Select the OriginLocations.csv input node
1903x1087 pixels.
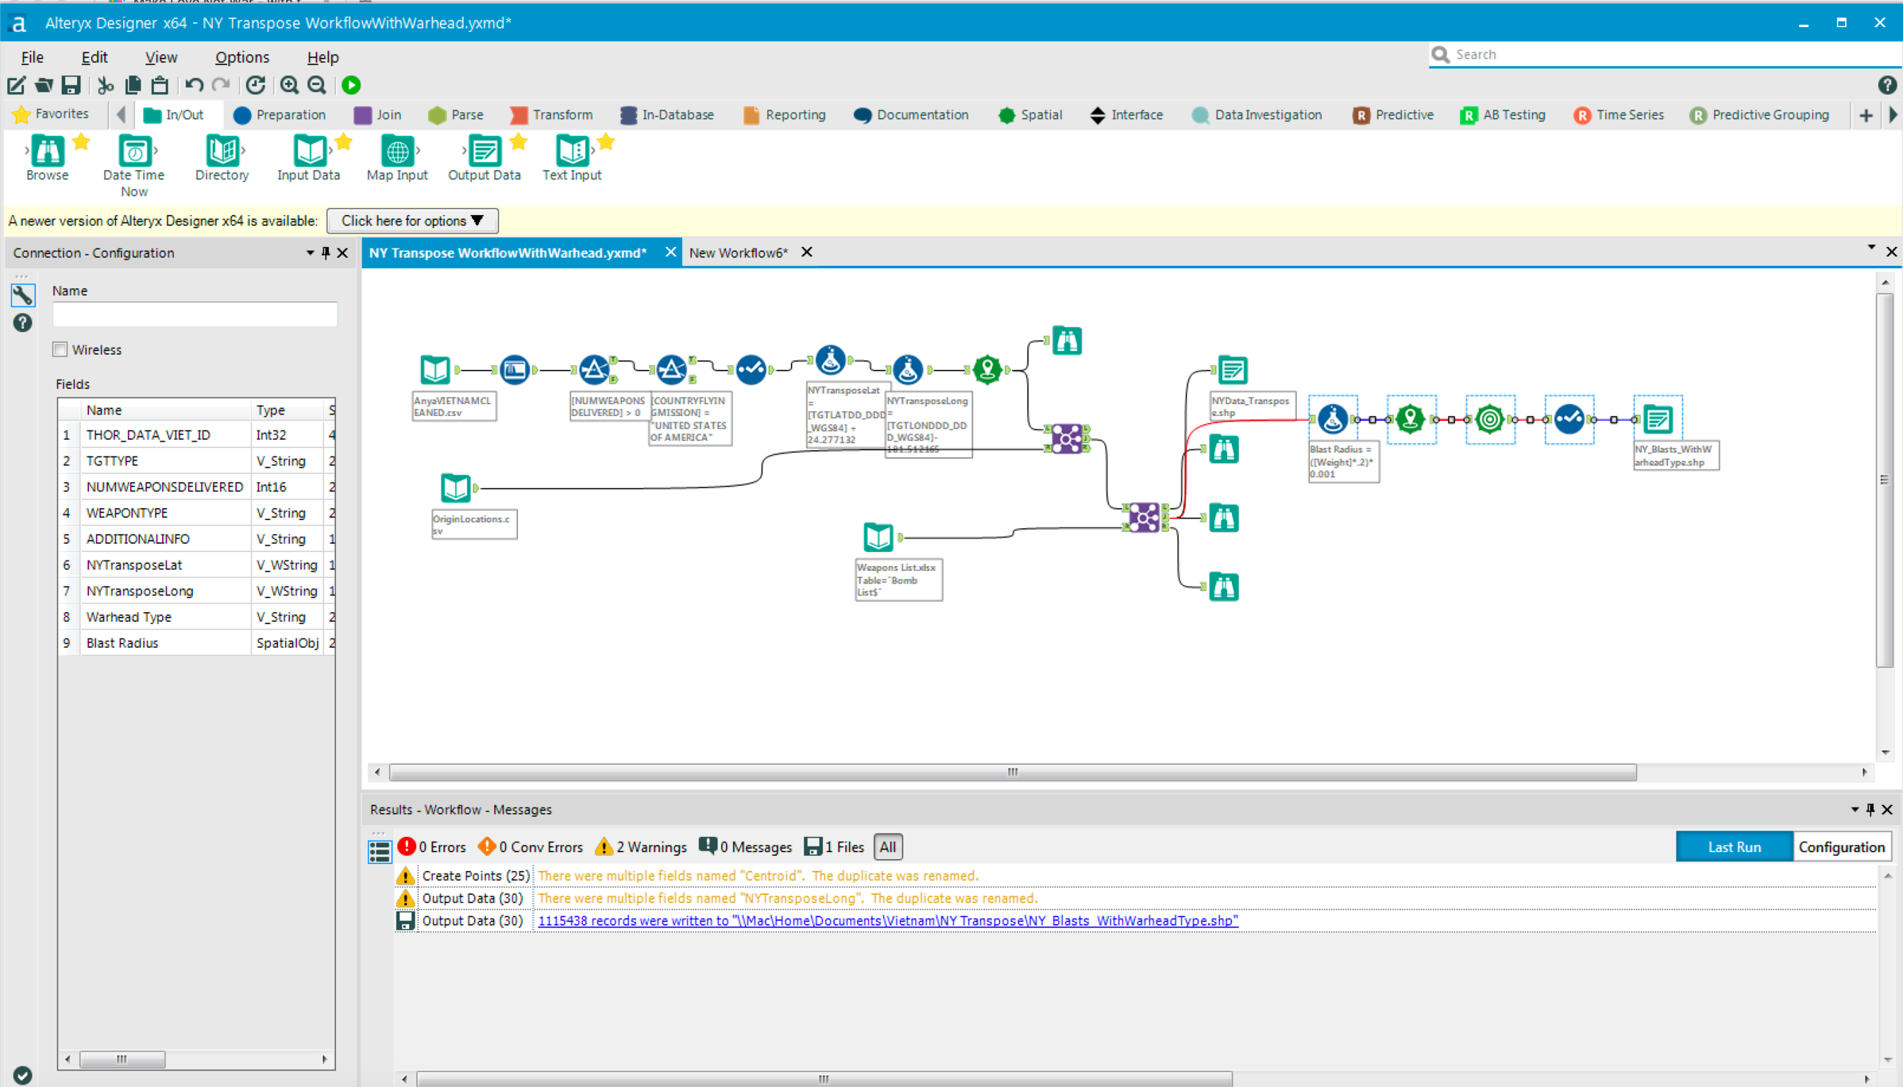pyautogui.click(x=456, y=488)
